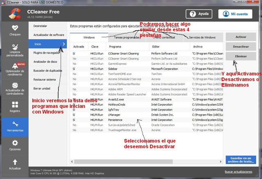Screen dimensions: 262x179
Task: Open Plugins de navegador menu item
Action: click(47, 53)
